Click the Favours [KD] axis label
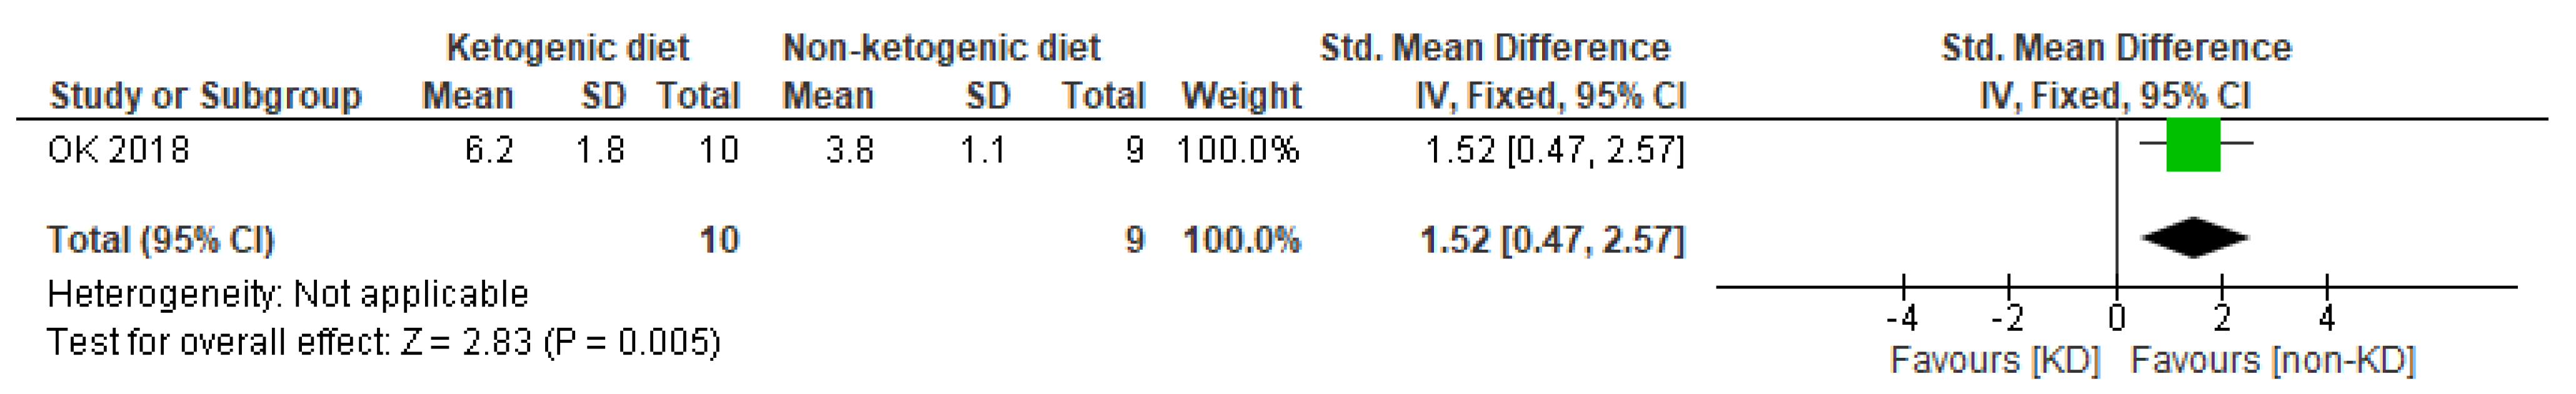2576x394 pixels. point(1995,360)
